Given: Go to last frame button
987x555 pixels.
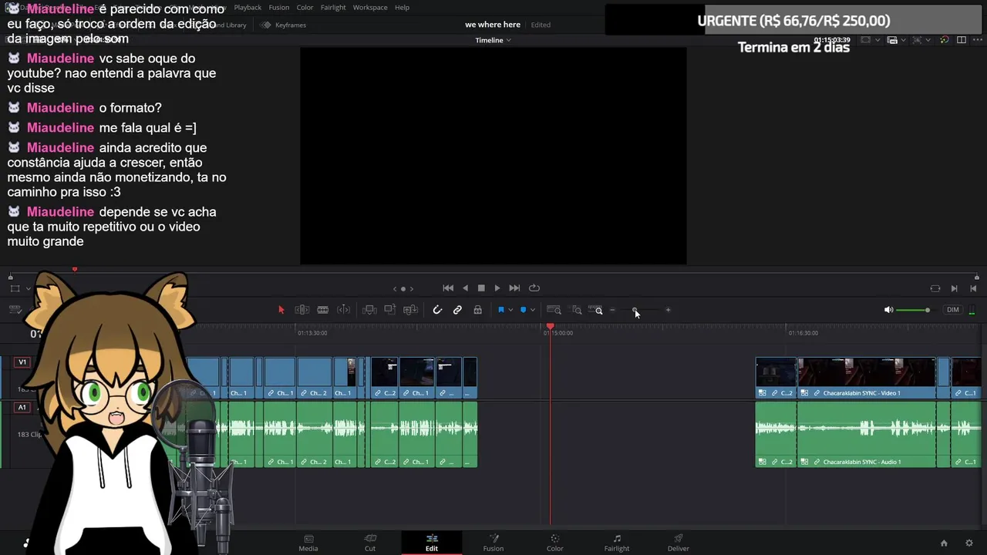Looking at the screenshot, I should 514,288.
